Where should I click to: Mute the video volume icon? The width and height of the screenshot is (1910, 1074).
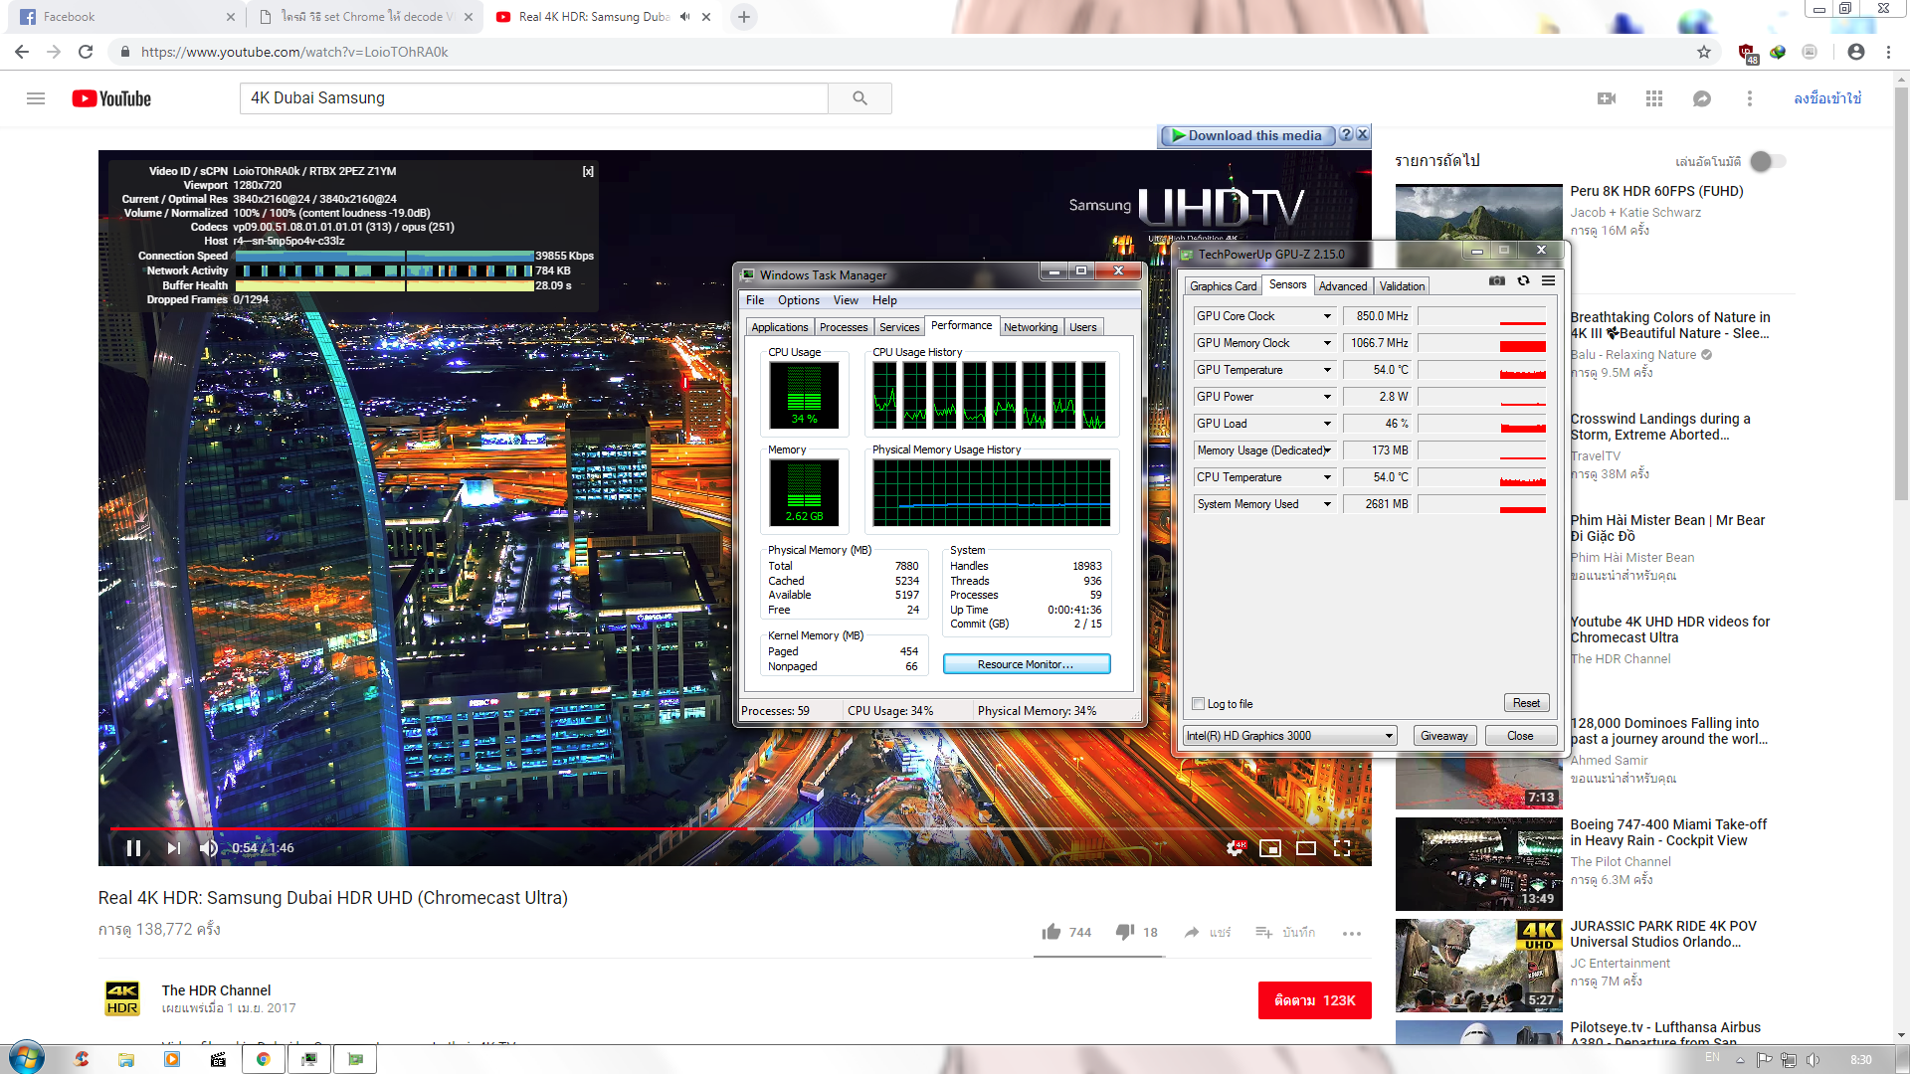(x=208, y=848)
